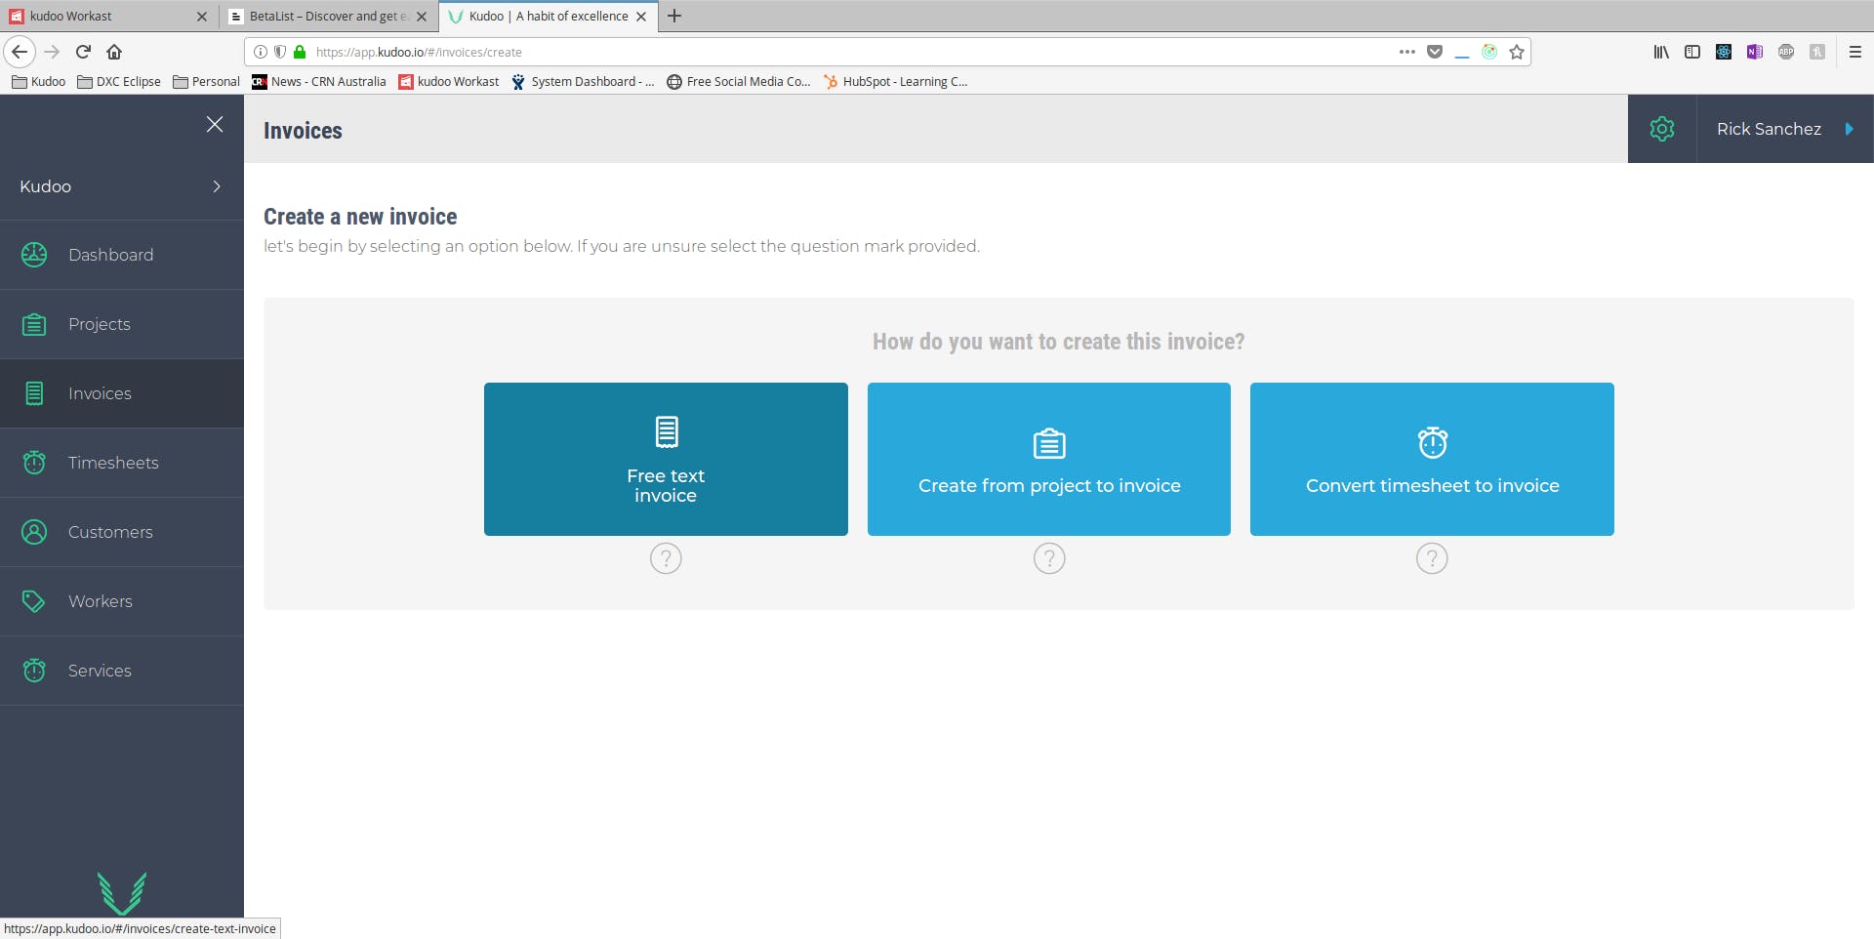The width and height of the screenshot is (1874, 939).
Task: Click the Dashboard sidebar icon
Action: pyautogui.click(x=34, y=255)
